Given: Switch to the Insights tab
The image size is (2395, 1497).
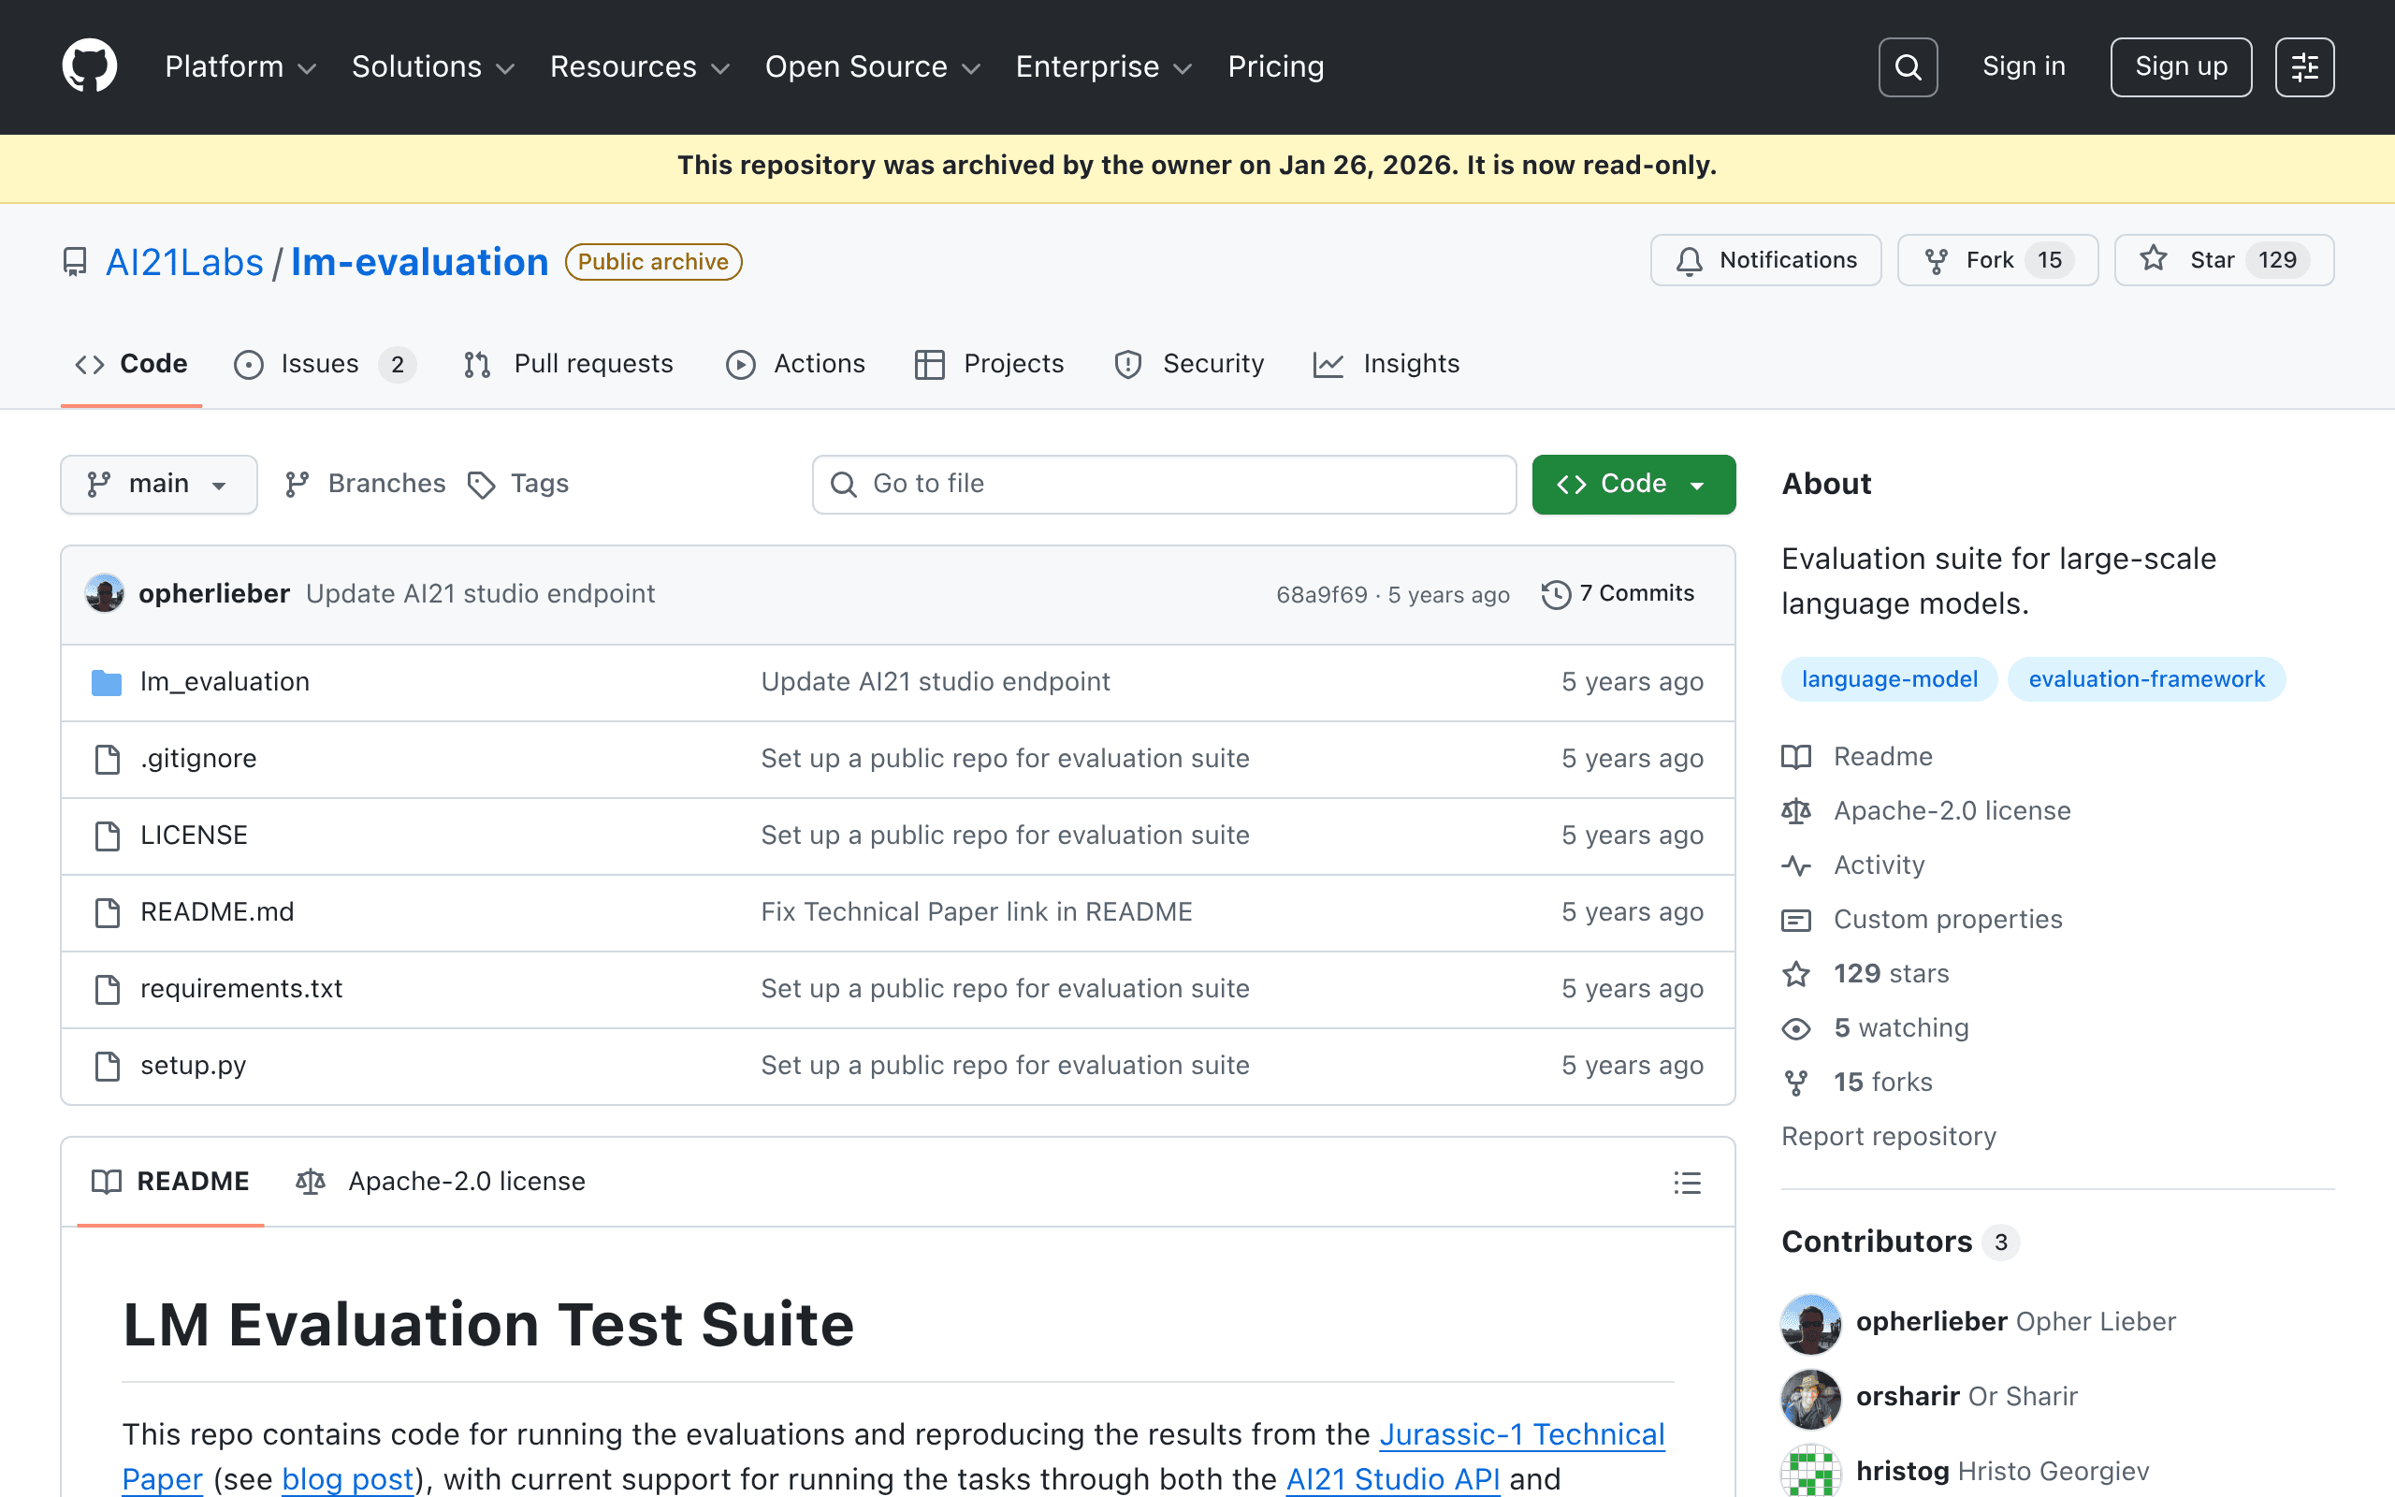Looking at the screenshot, I should [1386, 364].
